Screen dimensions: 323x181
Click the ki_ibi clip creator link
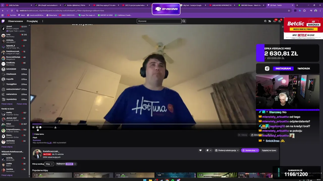[x=49, y=143]
